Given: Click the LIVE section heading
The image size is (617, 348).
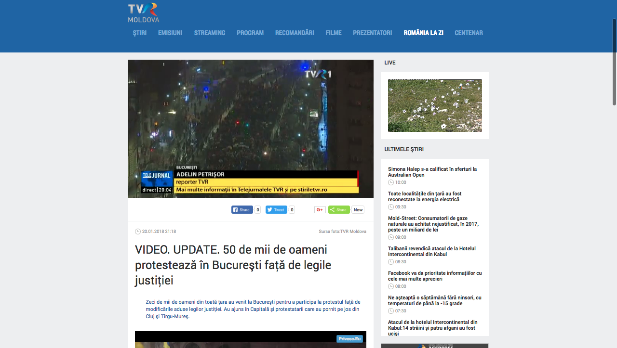Looking at the screenshot, I should click(x=390, y=63).
